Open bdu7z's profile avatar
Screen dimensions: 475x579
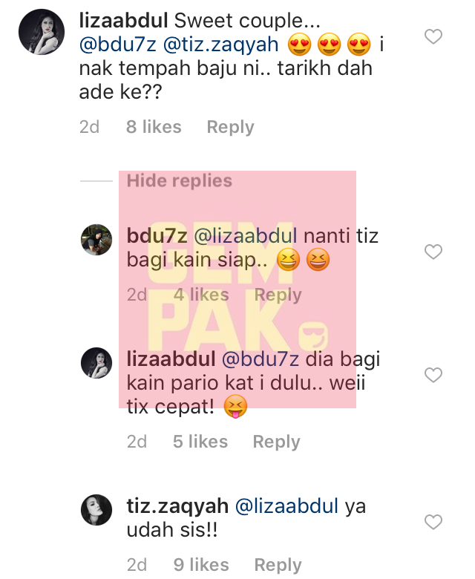coord(96,240)
